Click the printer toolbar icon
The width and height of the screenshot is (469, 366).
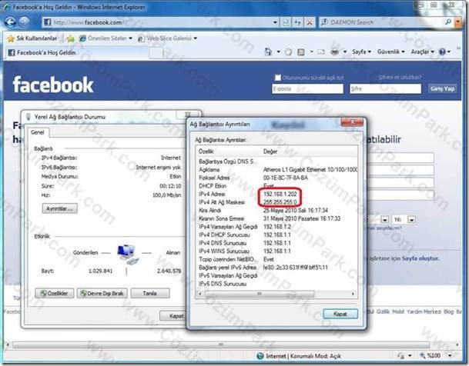[334, 52]
